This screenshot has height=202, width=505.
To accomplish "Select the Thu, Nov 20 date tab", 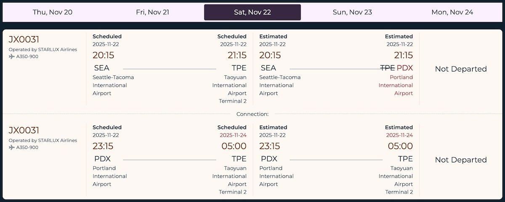I will (x=53, y=12).
